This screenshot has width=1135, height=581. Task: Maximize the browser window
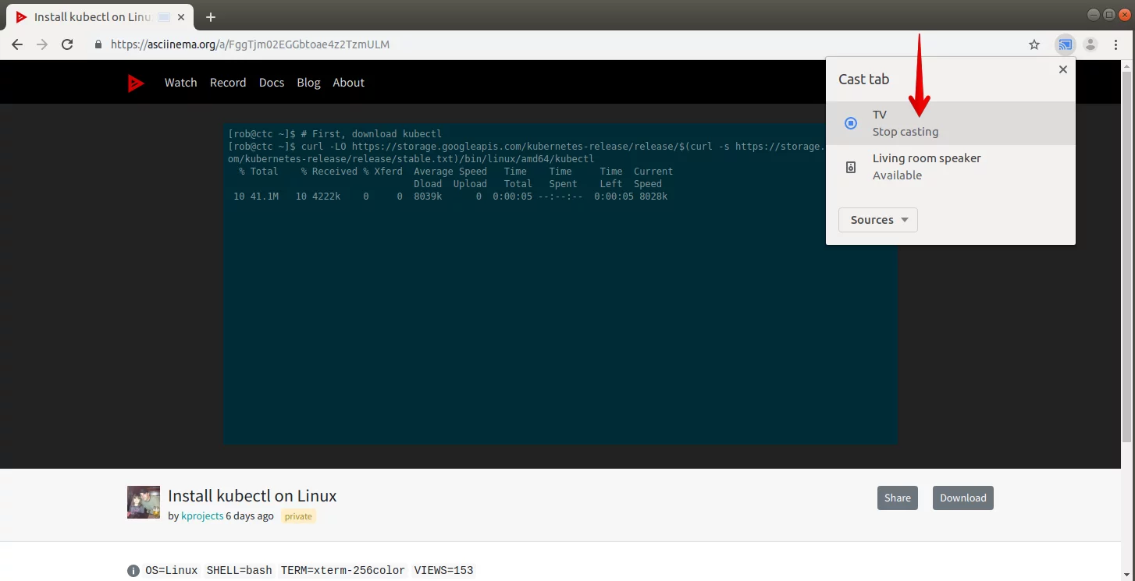(1108, 15)
